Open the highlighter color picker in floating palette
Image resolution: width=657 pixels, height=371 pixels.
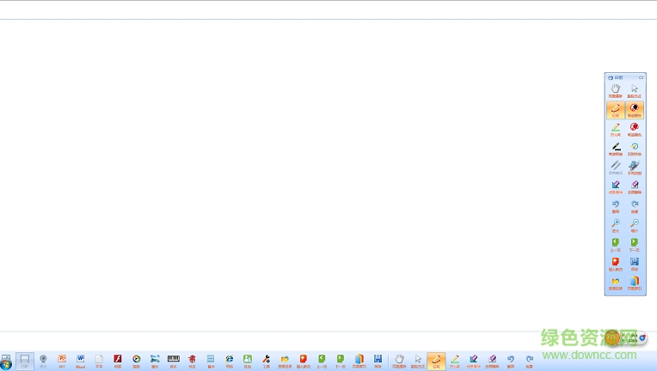click(635, 129)
